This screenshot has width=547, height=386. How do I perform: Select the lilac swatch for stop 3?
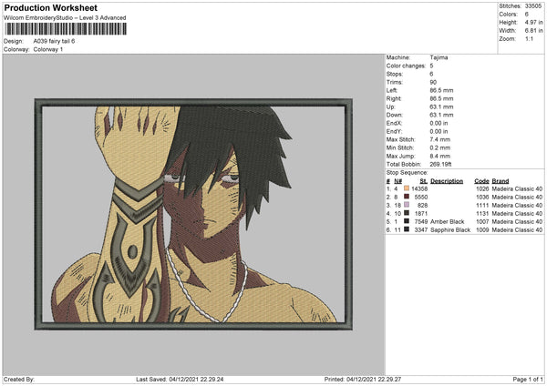click(x=407, y=205)
